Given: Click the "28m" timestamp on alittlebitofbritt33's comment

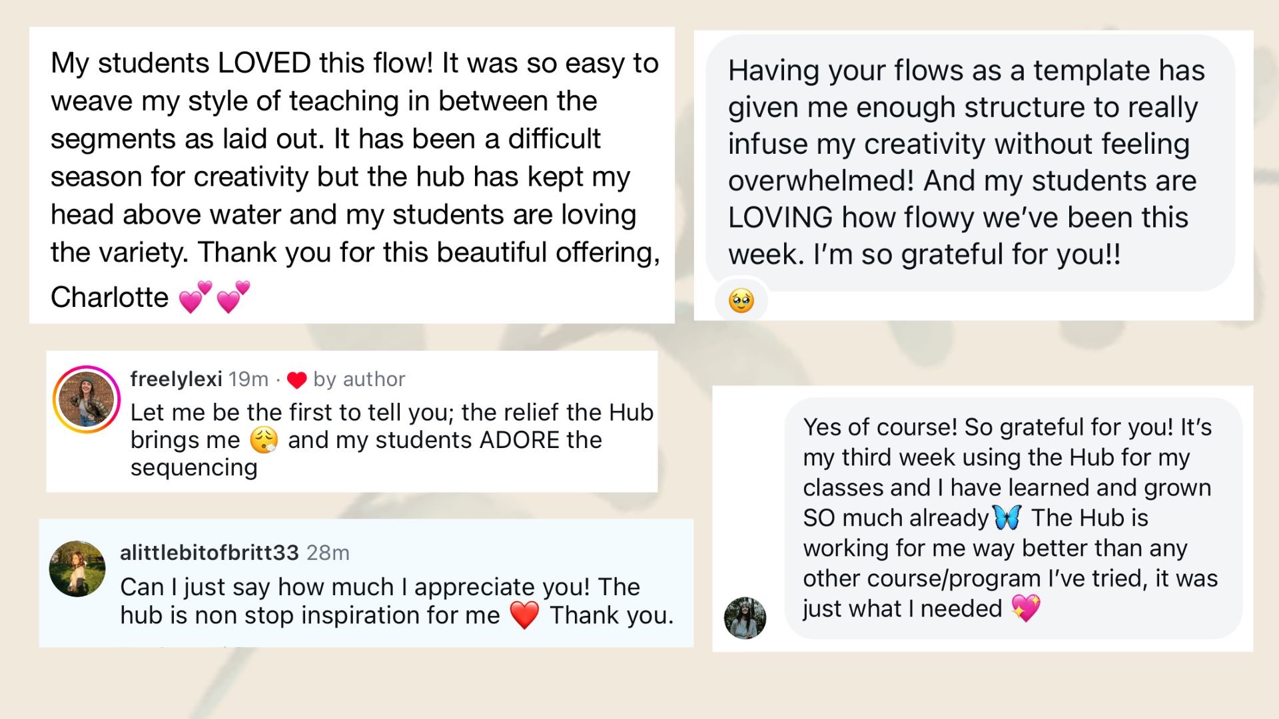Looking at the screenshot, I should click(x=328, y=553).
